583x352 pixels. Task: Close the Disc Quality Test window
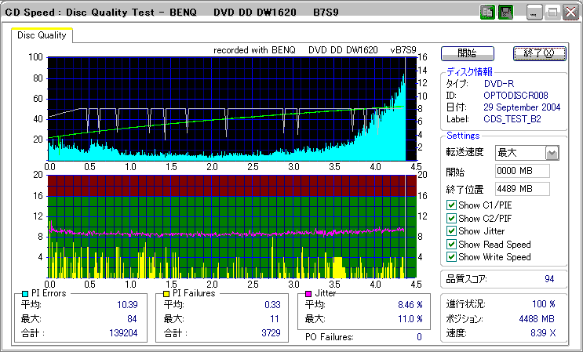(x=570, y=13)
